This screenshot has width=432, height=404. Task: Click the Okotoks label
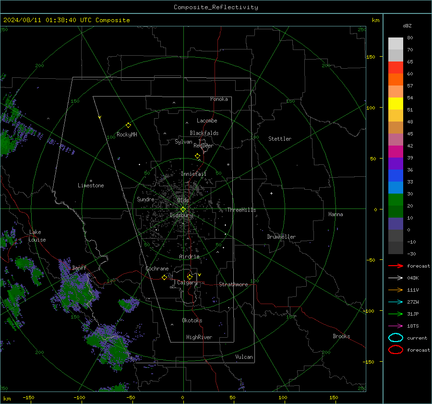coord(192,320)
